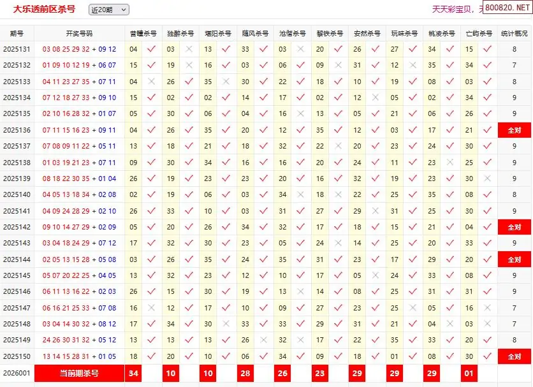Select the 统计概况 column header
Screen dimensions: 533x387
click(514, 33)
